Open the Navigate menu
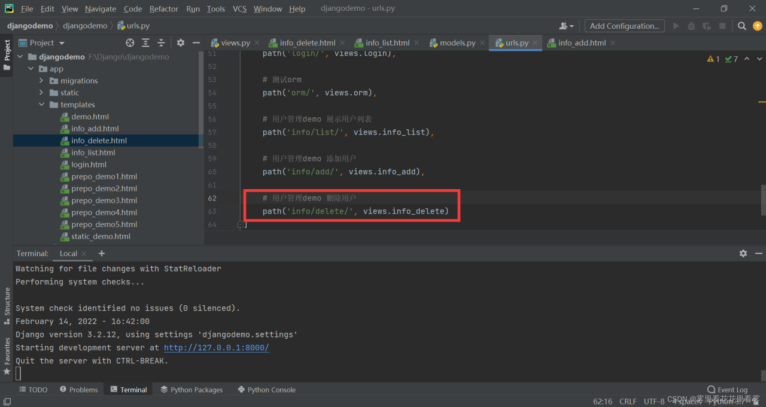Image resolution: width=766 pixels, height=407 pixels. point(101,9)
